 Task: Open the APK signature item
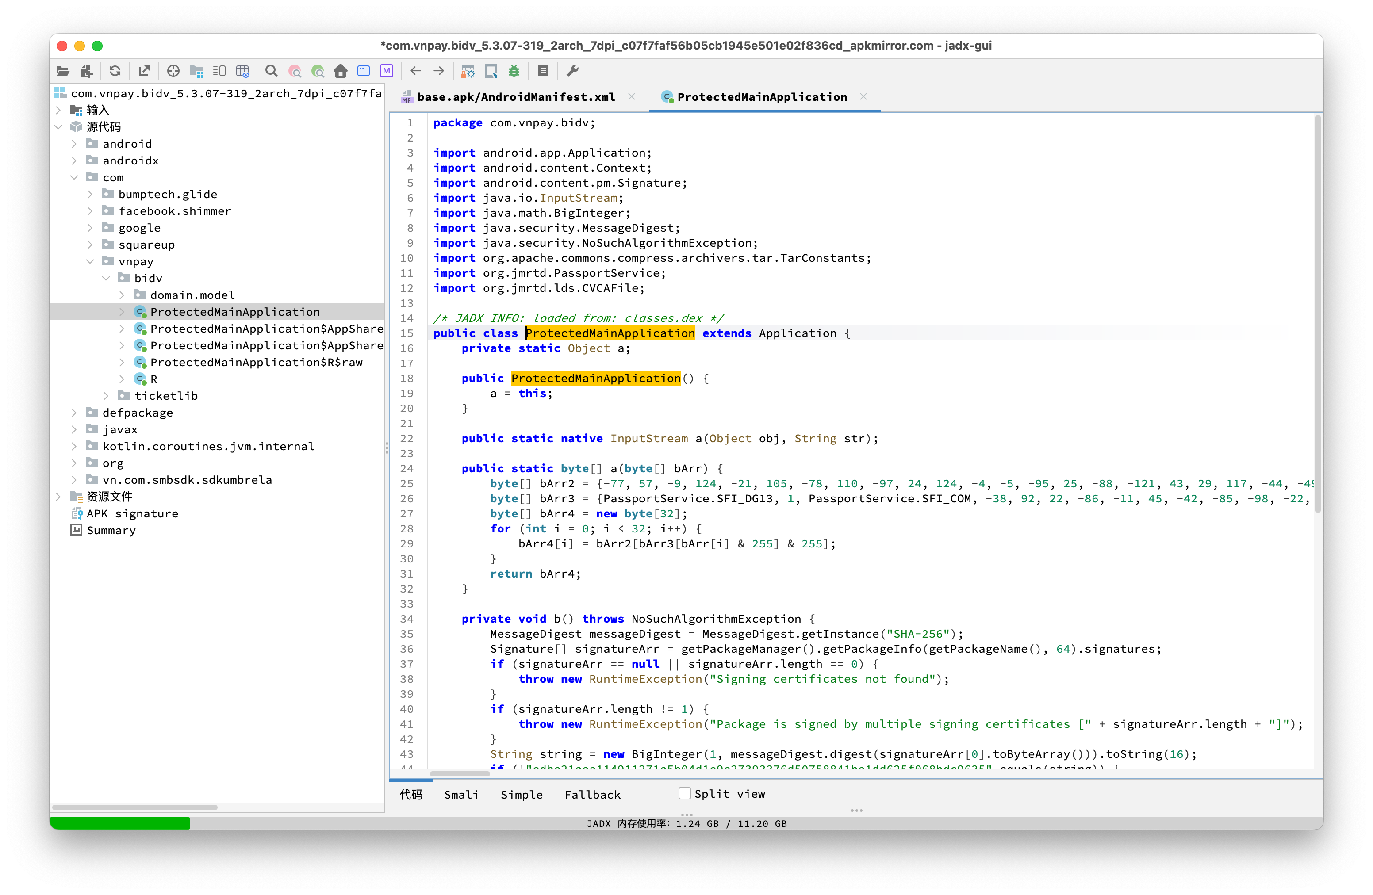[132, 513]
